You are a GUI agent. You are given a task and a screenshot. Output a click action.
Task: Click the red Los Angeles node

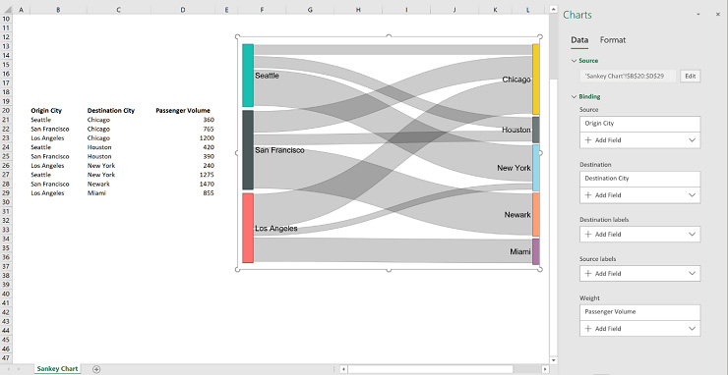pyautogui.click(x=248, y=228)
